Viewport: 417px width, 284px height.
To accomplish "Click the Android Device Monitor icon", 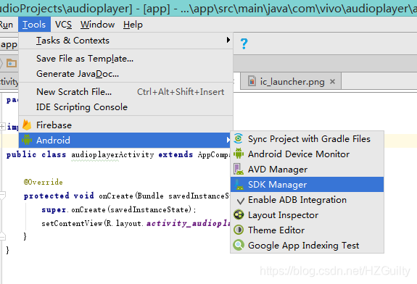I will click(239, 154).
